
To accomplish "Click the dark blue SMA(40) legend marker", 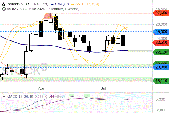I will [52, 4].
